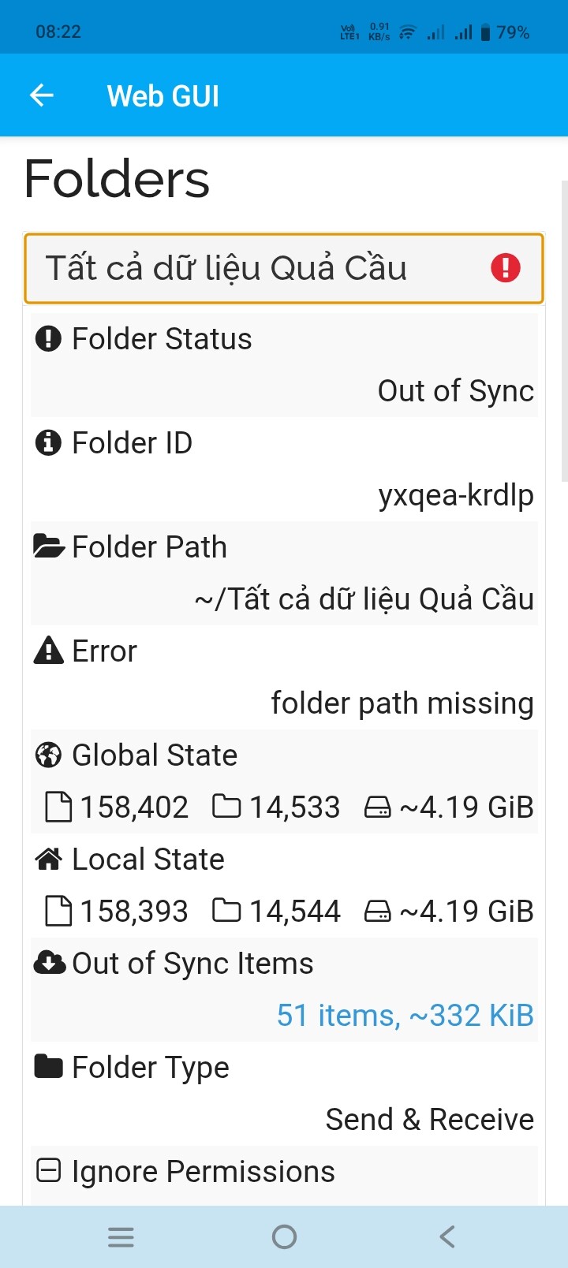This screenshot has height=1268, width=568.
Task: Click the red error alert icon
Action: coord(505,268)
